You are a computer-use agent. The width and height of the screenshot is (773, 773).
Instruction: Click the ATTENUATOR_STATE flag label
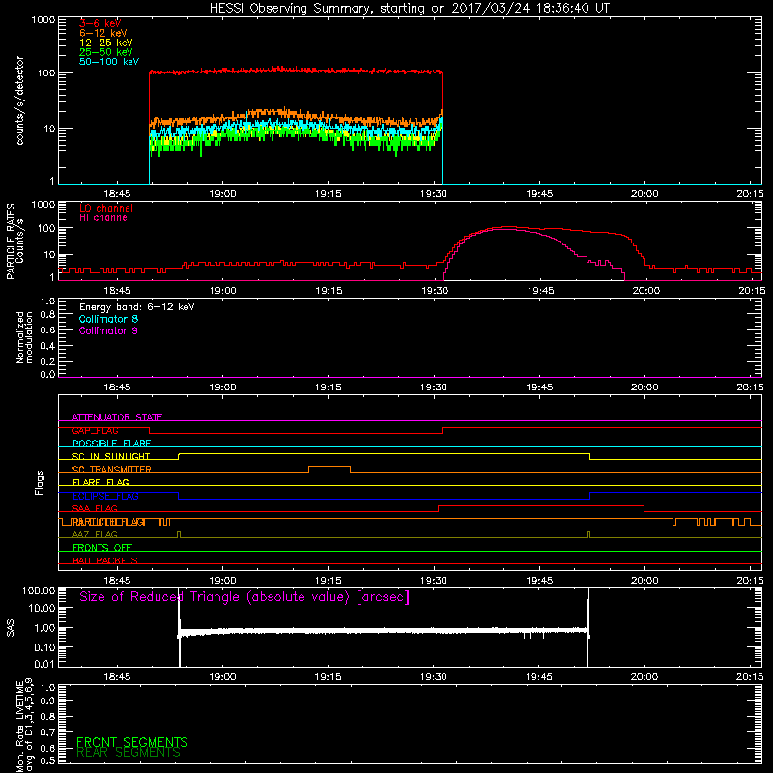[x=117, y=417]
